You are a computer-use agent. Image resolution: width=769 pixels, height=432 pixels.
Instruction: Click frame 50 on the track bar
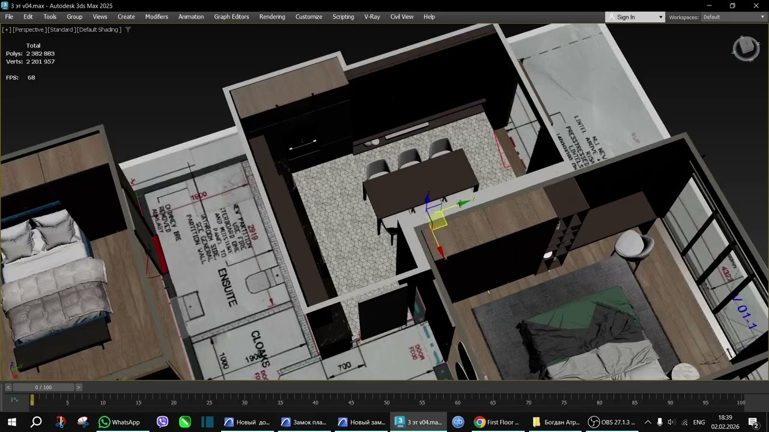(x=386, y=402)
